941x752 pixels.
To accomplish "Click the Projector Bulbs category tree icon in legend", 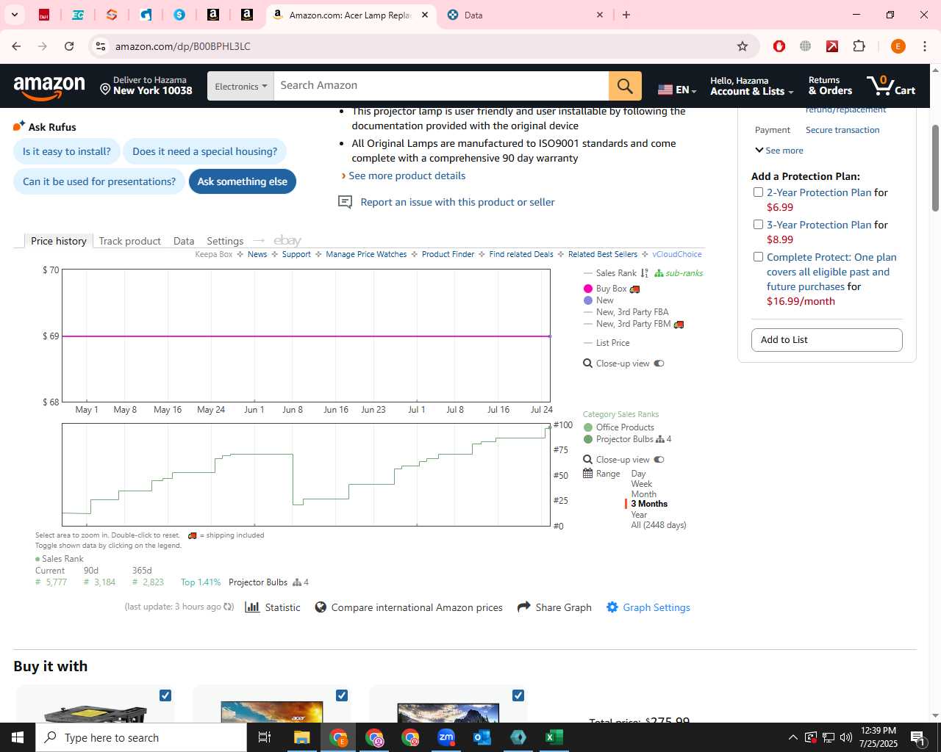I will click(660, 439).
